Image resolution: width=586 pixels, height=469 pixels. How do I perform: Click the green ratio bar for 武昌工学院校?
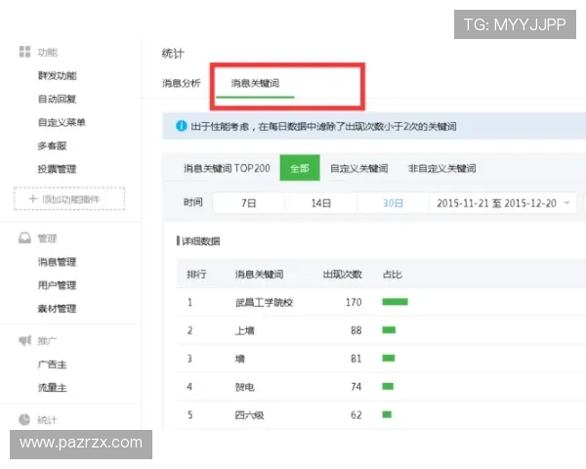pos(395,302)
